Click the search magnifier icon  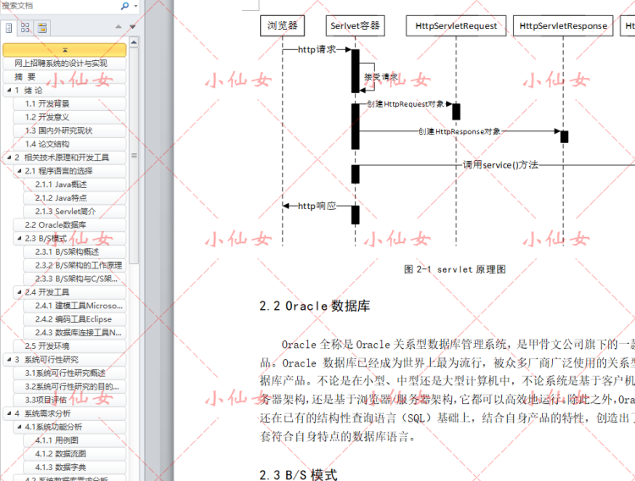point(124,6)
